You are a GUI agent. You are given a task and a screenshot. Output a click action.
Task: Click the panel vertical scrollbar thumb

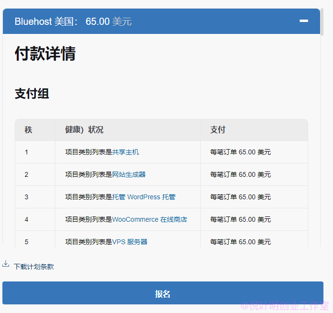[322, 22]
